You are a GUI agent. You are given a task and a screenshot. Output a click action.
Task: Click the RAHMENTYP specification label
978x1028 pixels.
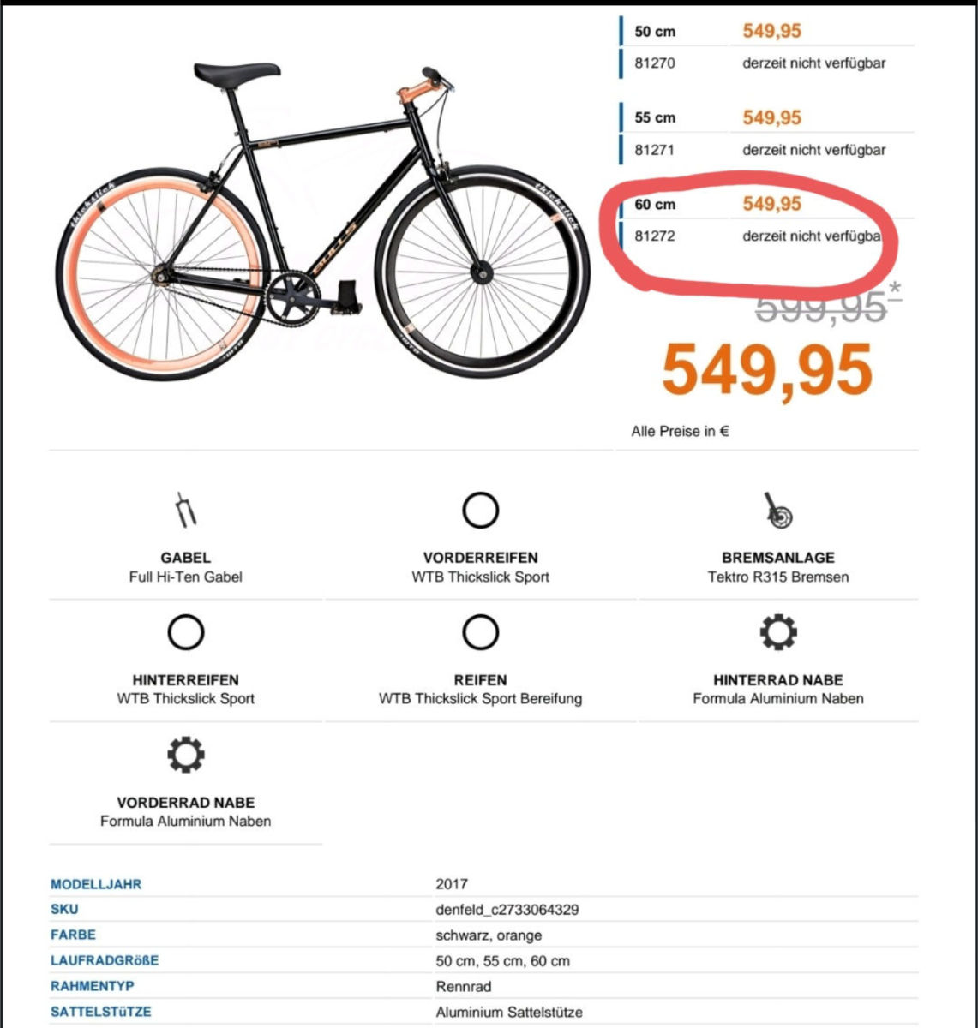point(93,986)
